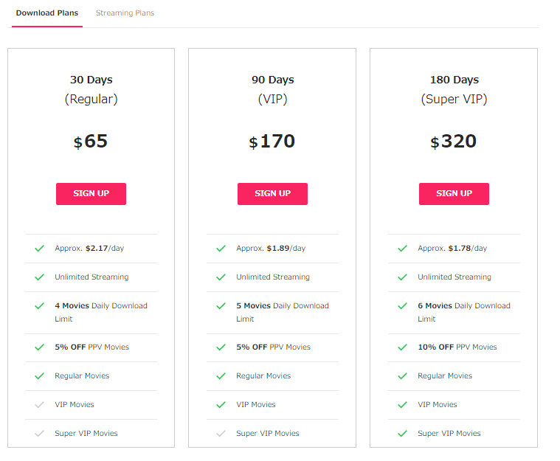Screen dimensions: 560x461
Task: Click the checkmark next to 4 Movies Daily Download Limit
Action: coord(39,305)
